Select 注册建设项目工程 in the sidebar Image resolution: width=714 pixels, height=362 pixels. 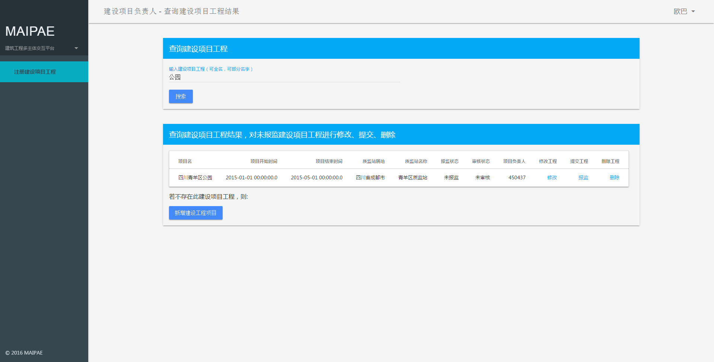coord(35,72)
